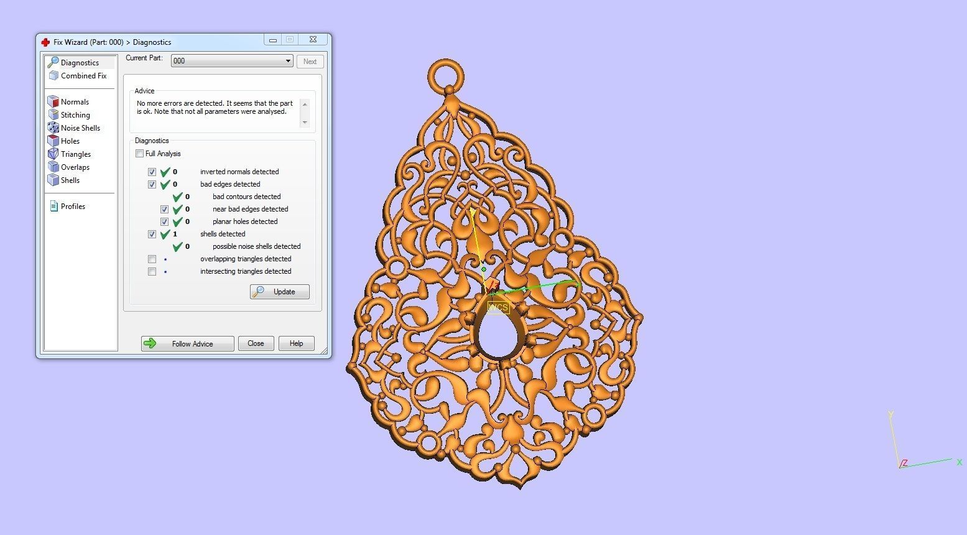Click the green arrow on Follow Advice
This screenshot has height=535, width=967.
point(150,343)
